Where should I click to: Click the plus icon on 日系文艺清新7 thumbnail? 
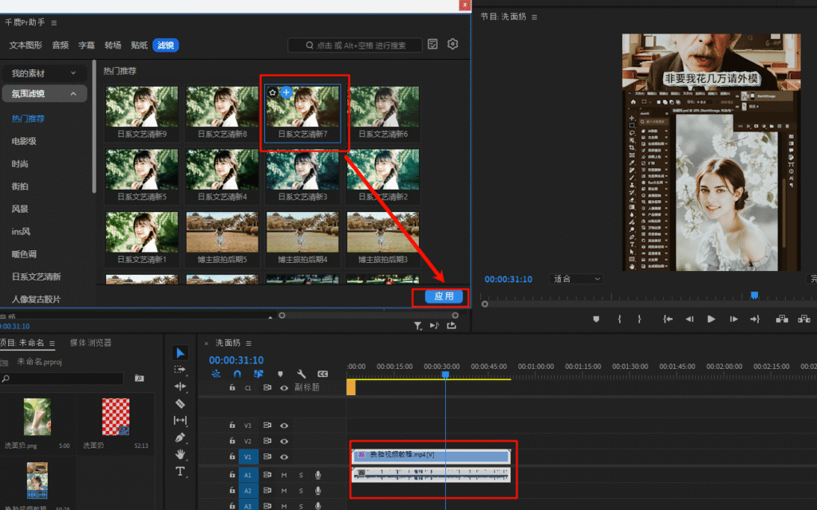pyautogui.click(x=286, y=92)
